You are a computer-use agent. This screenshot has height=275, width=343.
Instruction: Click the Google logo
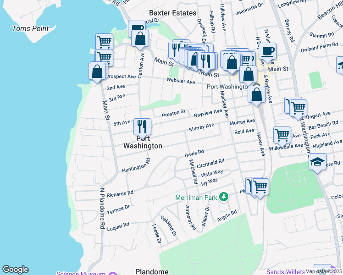coord(15,269)
